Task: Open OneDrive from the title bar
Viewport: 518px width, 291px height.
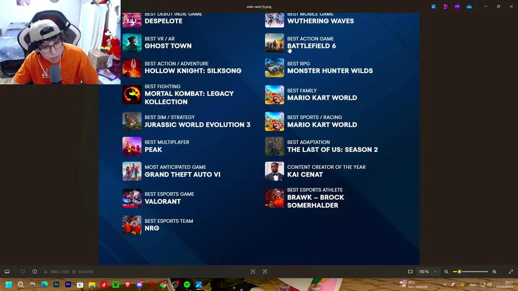Action: coord(469,6)
